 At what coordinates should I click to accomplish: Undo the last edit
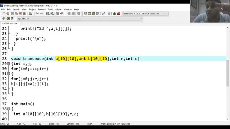(x=37, y=14)
